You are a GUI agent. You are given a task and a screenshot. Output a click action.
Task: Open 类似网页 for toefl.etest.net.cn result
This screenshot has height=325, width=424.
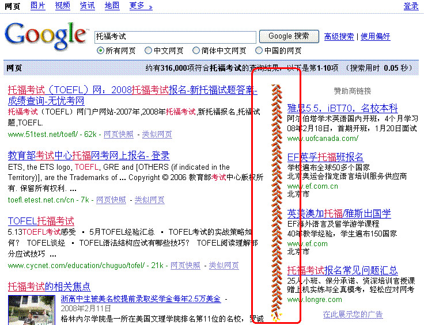(x=150, y=200)
